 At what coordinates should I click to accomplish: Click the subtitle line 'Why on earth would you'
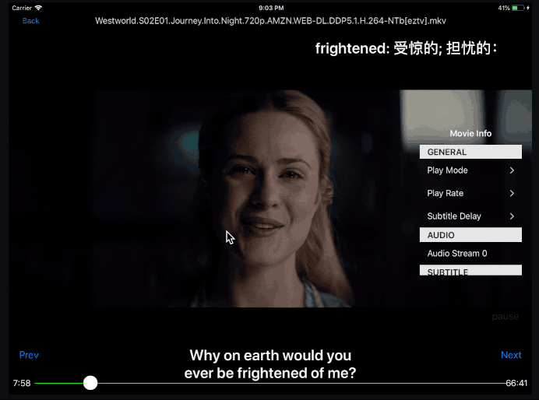pos(270,356)
